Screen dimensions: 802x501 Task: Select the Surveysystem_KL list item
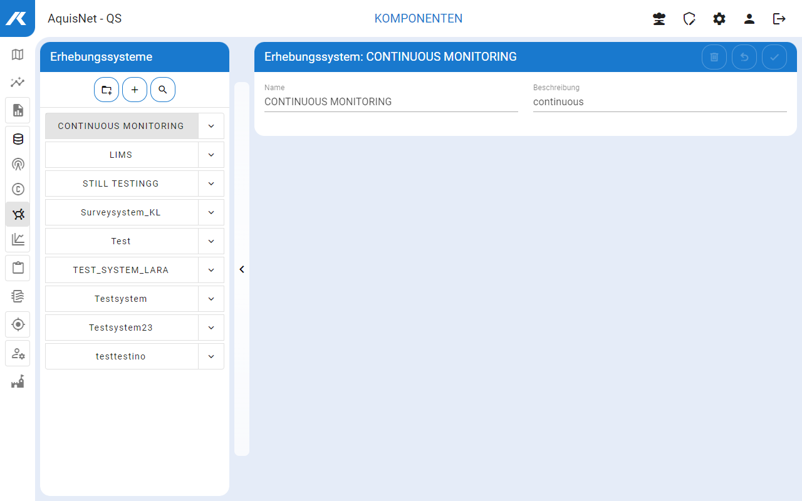click(x=122, y=212)
